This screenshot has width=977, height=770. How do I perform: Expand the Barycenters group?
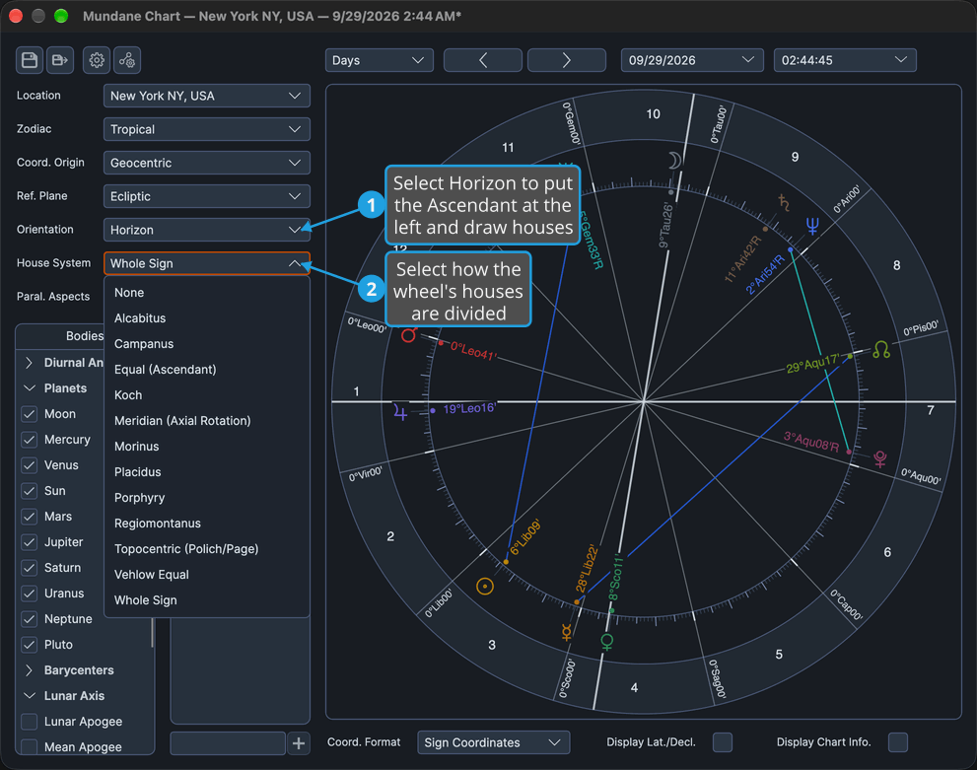[x=30, y=670]
